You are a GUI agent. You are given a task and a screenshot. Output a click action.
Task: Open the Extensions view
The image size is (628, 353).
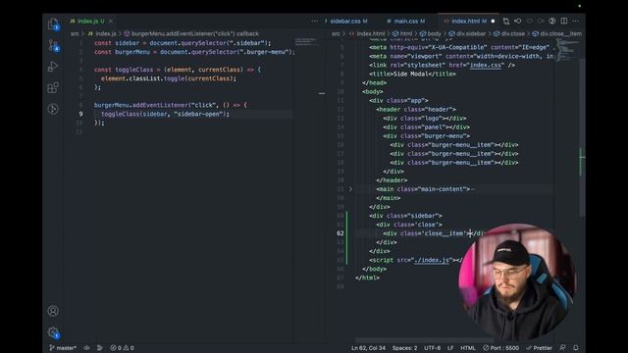(53, 87)
